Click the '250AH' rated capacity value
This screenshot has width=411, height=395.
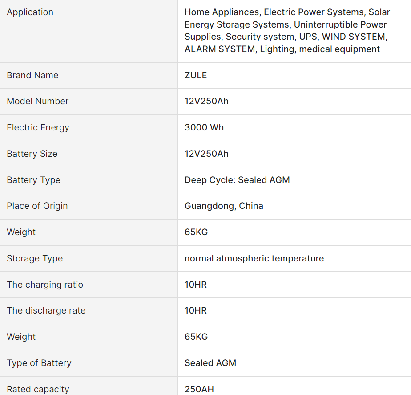199,389
